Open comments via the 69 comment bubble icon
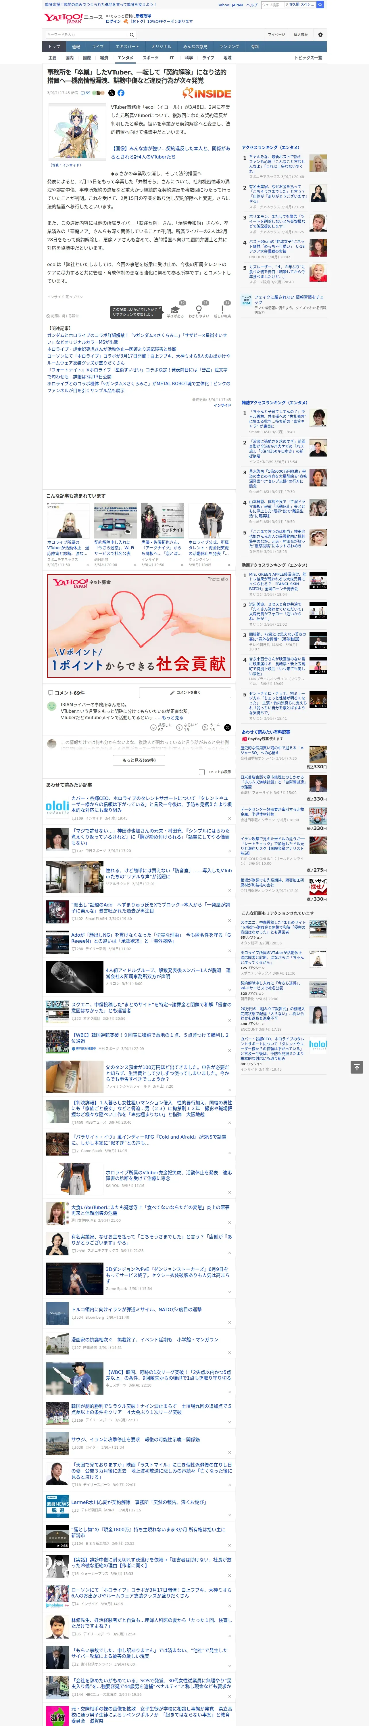Image resolution: width=369 pixels, height=1726 pixels. pos(85,93)
